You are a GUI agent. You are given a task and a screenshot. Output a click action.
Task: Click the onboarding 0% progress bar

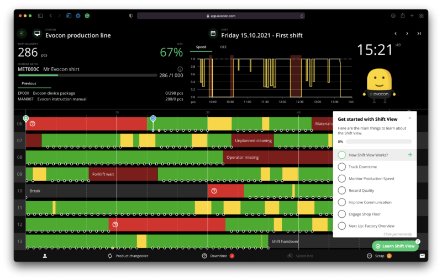tap(378, 142)
